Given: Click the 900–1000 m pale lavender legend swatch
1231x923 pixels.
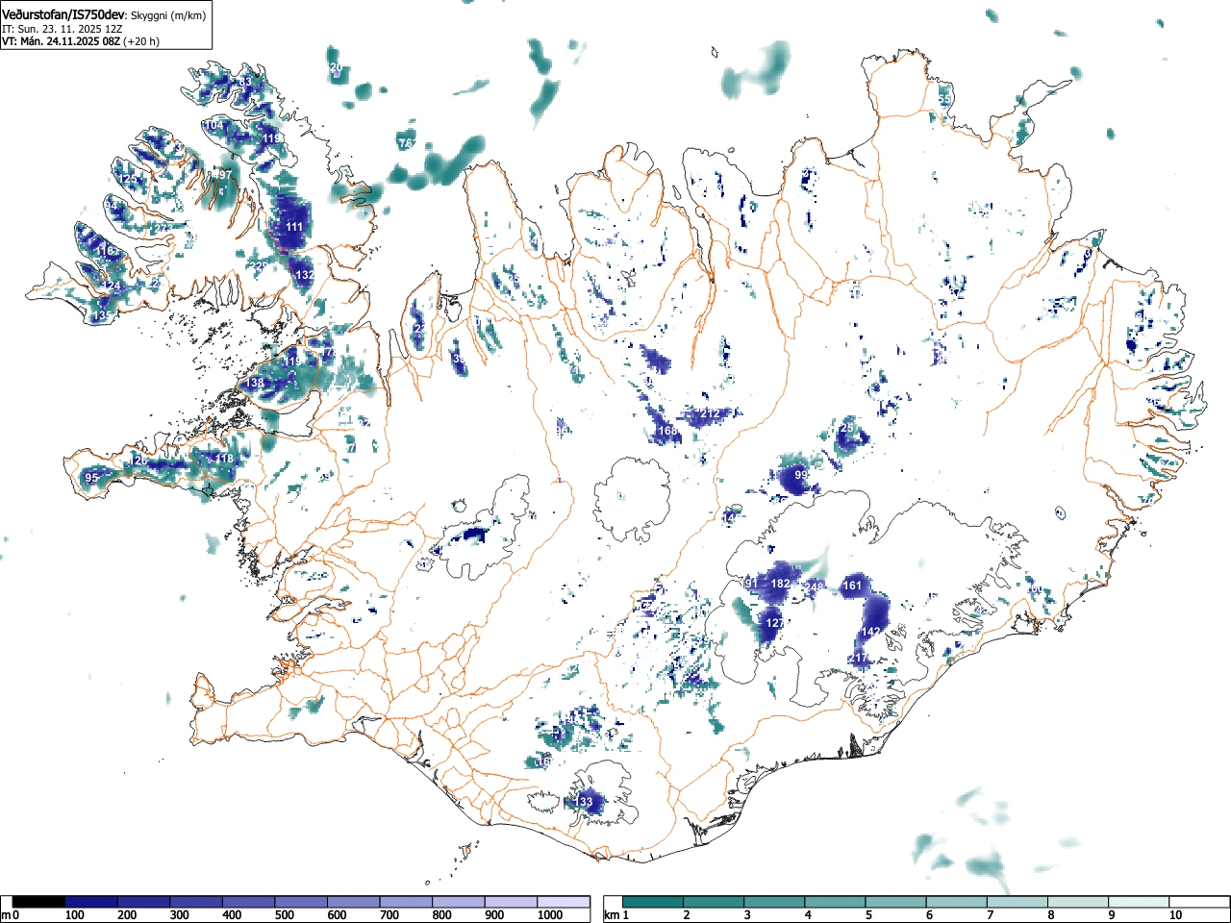Looking at the screenshot, I should coord(511,902).
